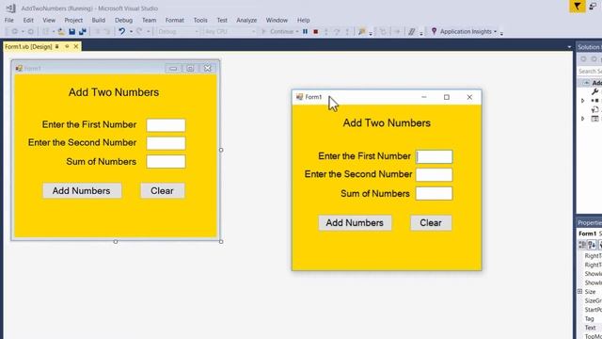
Task: Click the Show Next Statement arrow icon
Action: 397,31
